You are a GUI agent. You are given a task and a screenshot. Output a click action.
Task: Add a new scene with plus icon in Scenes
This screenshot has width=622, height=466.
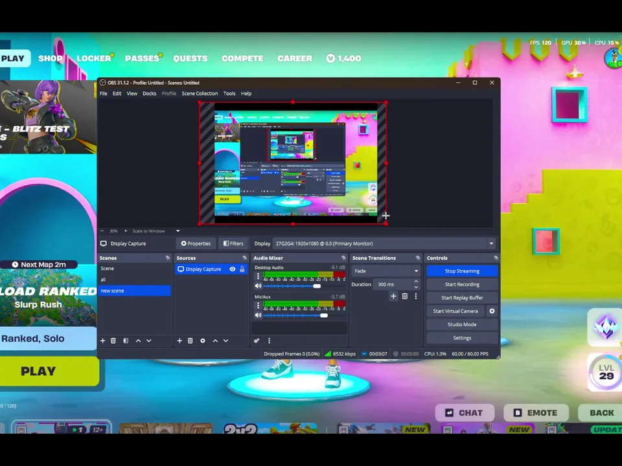click(103, 341)
